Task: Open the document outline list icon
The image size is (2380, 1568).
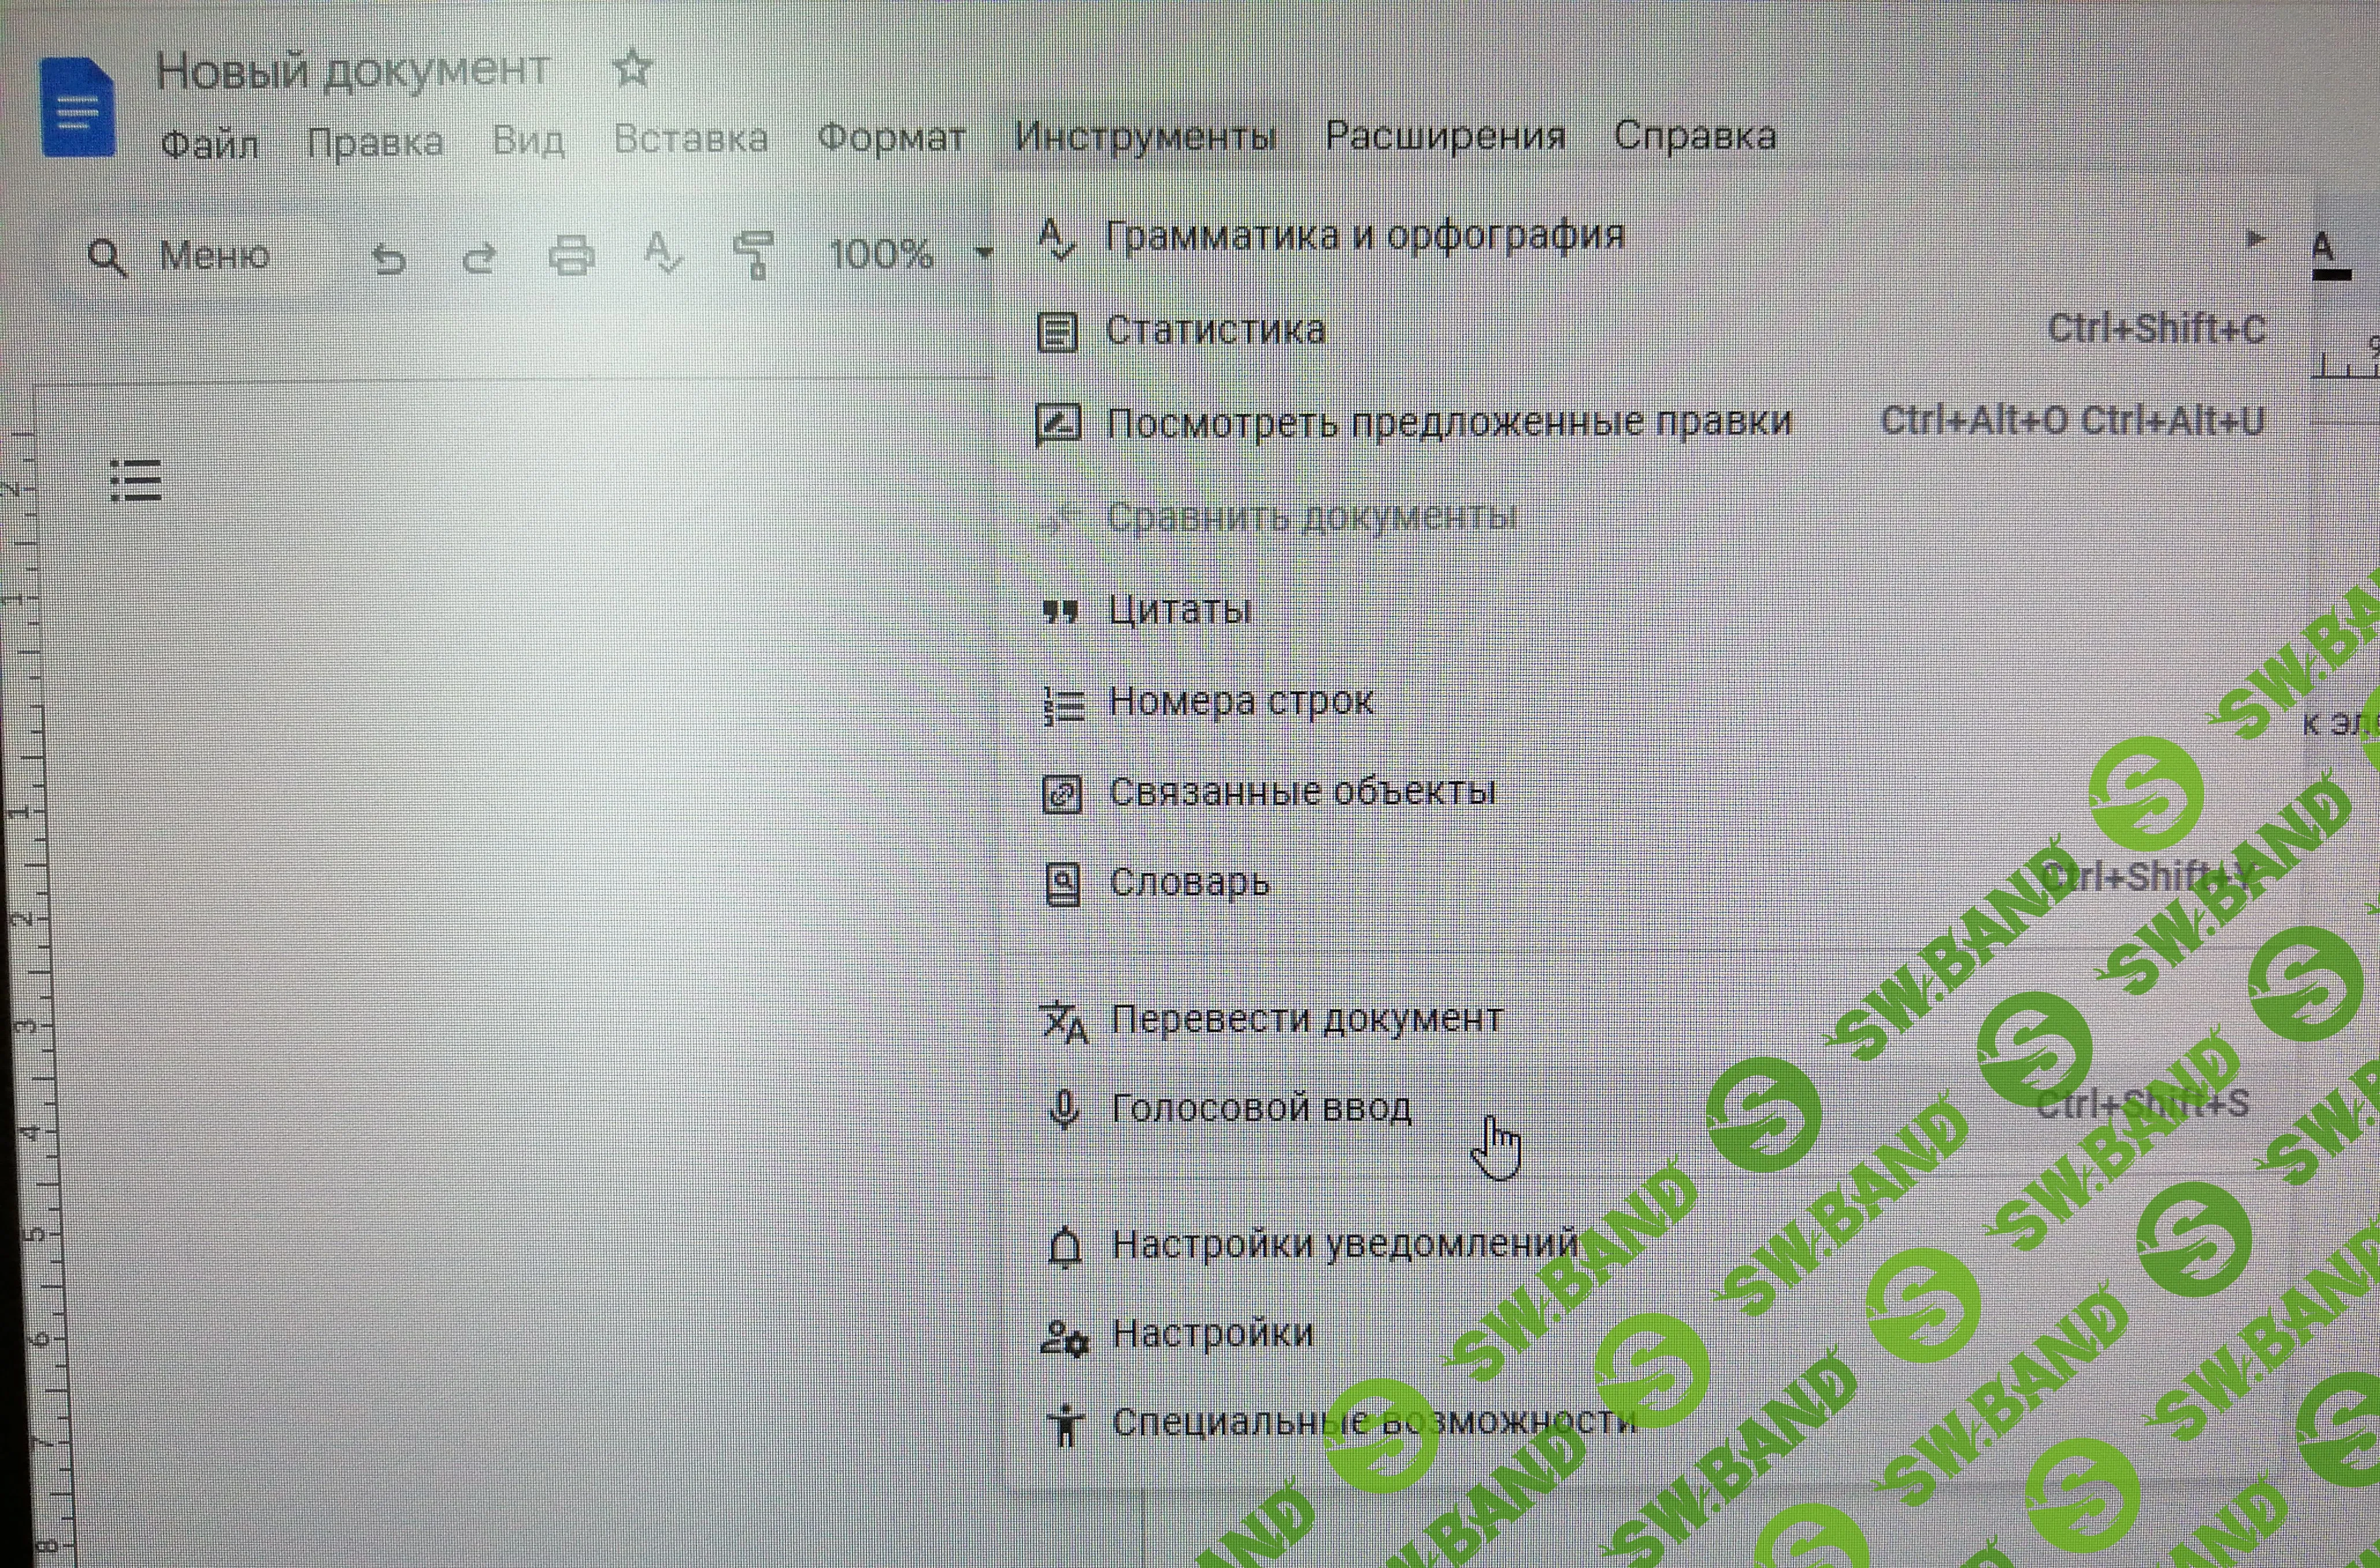Action: click(135, 481)
